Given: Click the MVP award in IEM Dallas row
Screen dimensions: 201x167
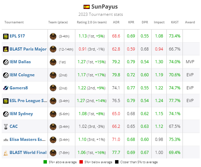Looking at the screenshot, I should point(190,62).
